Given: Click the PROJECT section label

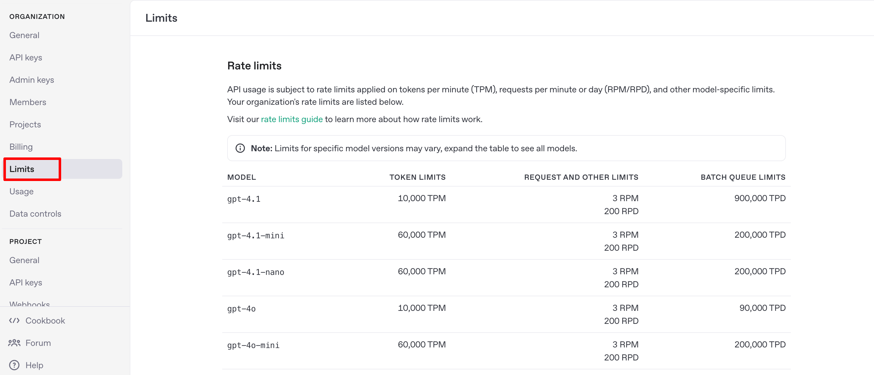Looking at the screenshot, I should tap(25, 241).
